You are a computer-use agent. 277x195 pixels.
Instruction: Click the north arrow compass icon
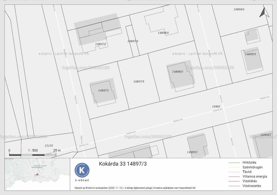click(264, 12)
